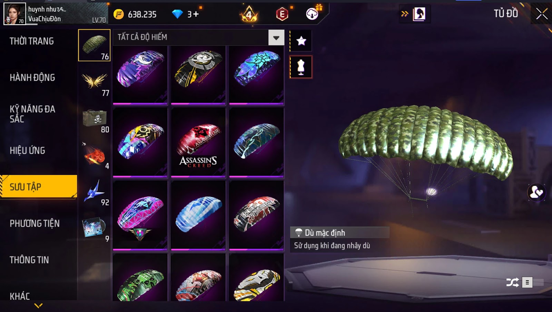This screenshot has height=312, width=552.
Task: Open the blue origami crane category
Action: (95, 192)
